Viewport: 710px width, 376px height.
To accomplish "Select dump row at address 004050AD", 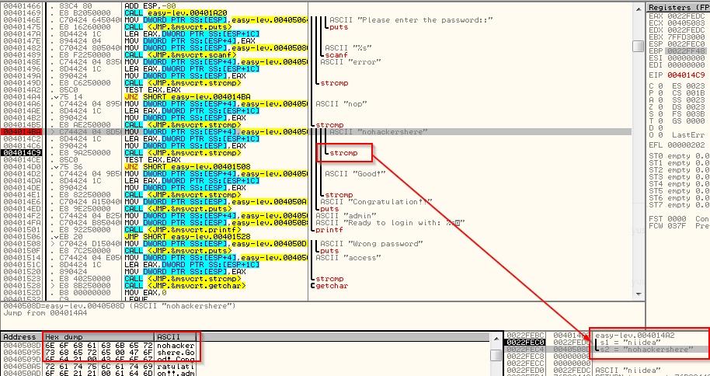I will point(99,372).
